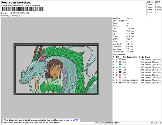Click the zoom value '1:1'
This screenshot has width=162, height=125.
[156, 12]
